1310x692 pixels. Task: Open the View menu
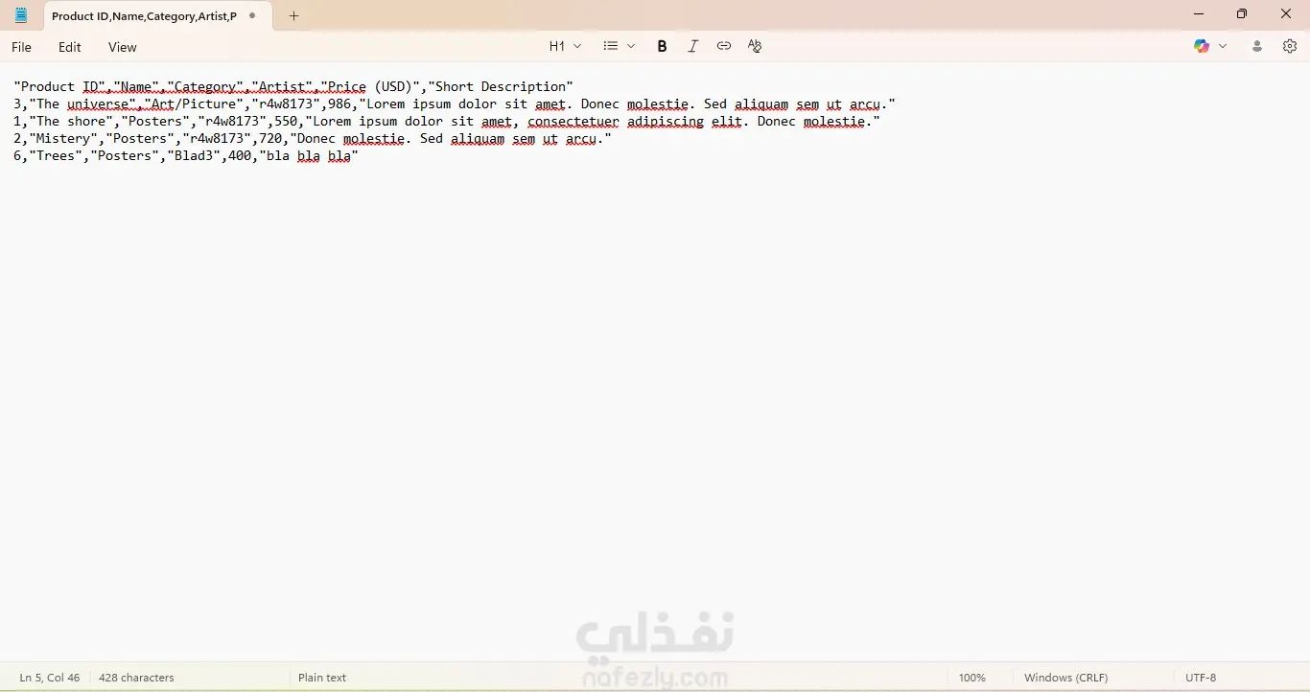coord(123,47)
